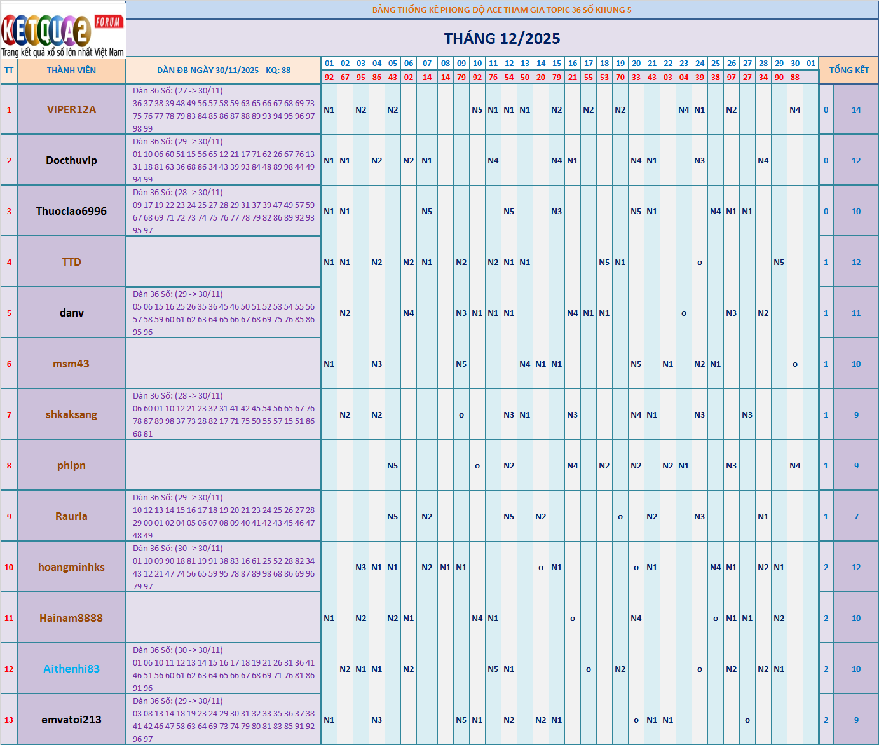Select member Docthuvip's name cell
The image size is (879, 745).
71,160
